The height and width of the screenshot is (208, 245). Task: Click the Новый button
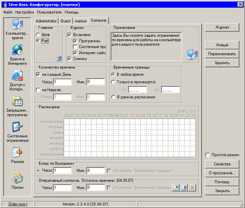[x=222, y=45]
